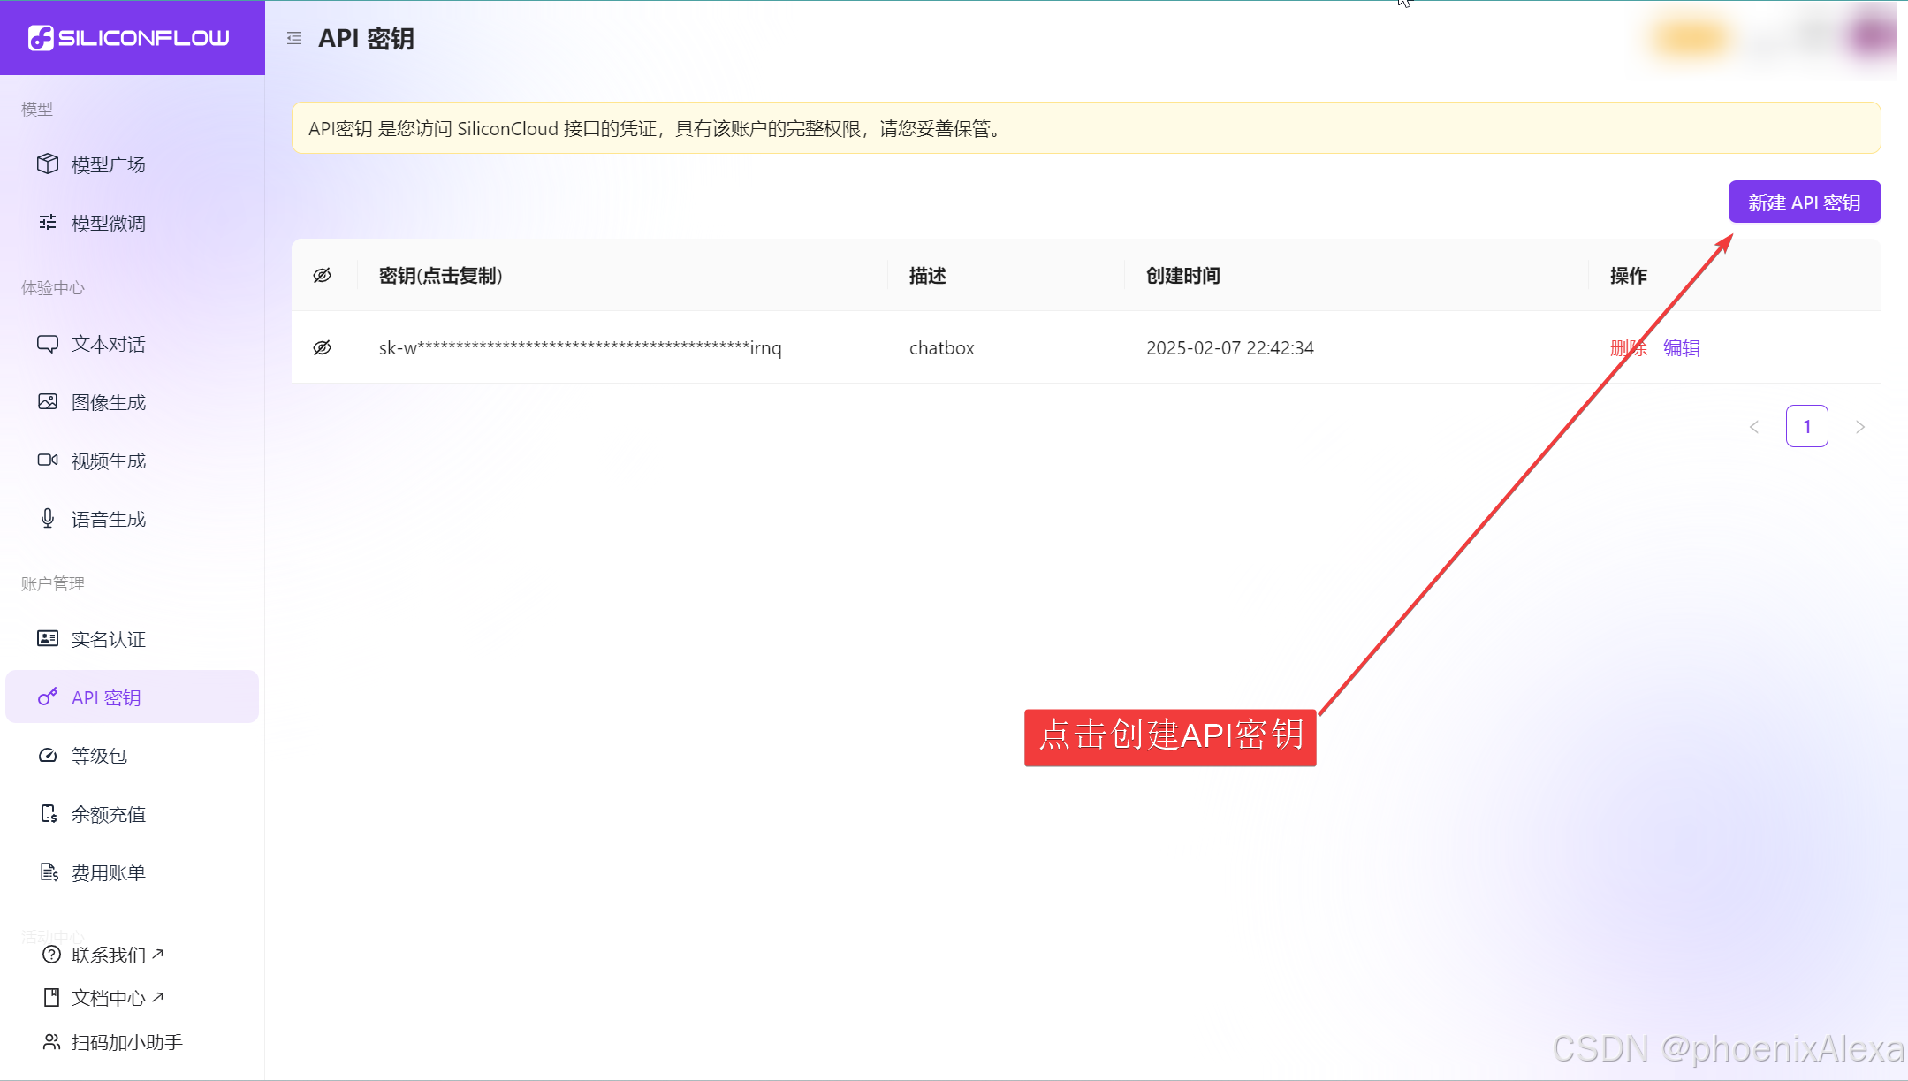Click the 模型微调 sliders icon
Screen dimensions: 1908x1081
pos(48,223)
